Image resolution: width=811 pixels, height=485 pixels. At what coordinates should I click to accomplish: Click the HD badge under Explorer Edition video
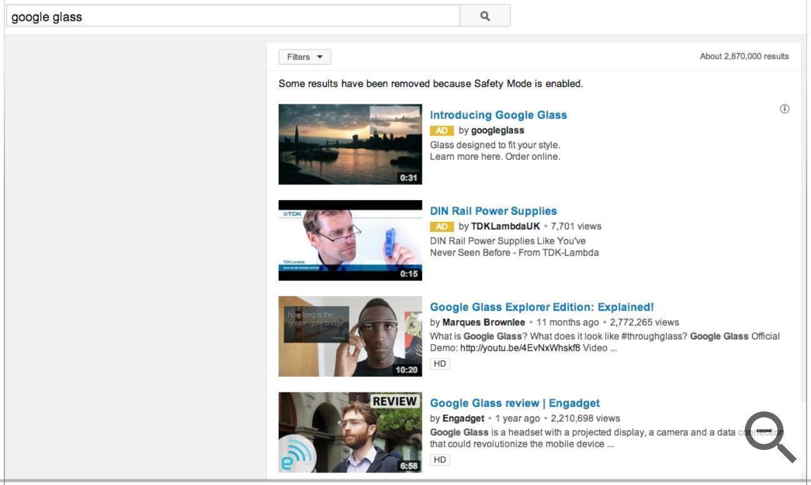[439, 363]
